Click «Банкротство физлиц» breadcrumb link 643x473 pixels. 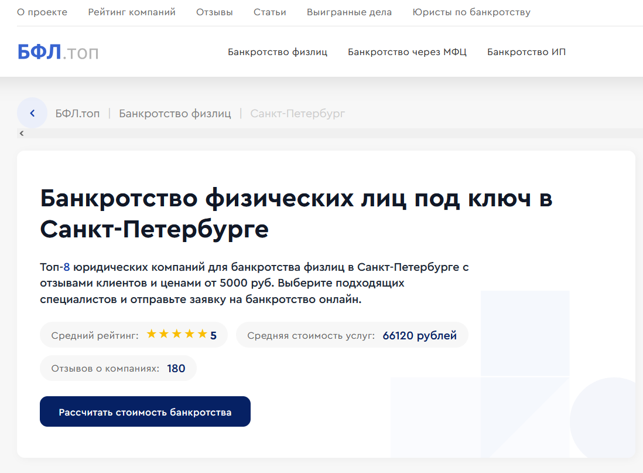pyautogui.click(x=175, y=113)
